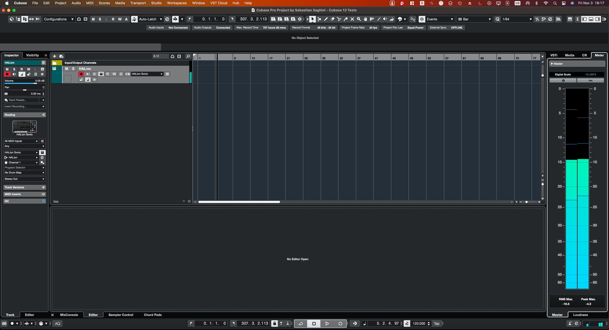
Task: Click the horizontal zoom slider
Action: click(x=529, y=202)
